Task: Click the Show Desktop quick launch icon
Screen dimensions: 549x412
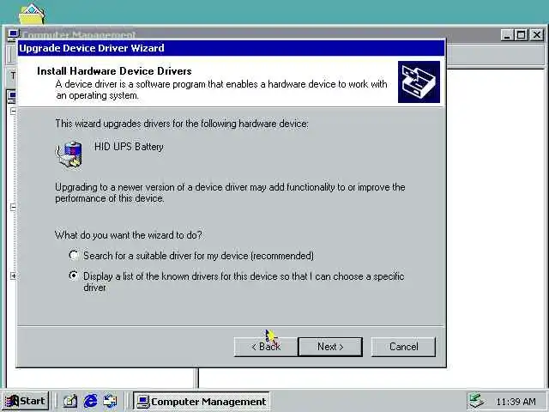Action: (x=69, y=401)
